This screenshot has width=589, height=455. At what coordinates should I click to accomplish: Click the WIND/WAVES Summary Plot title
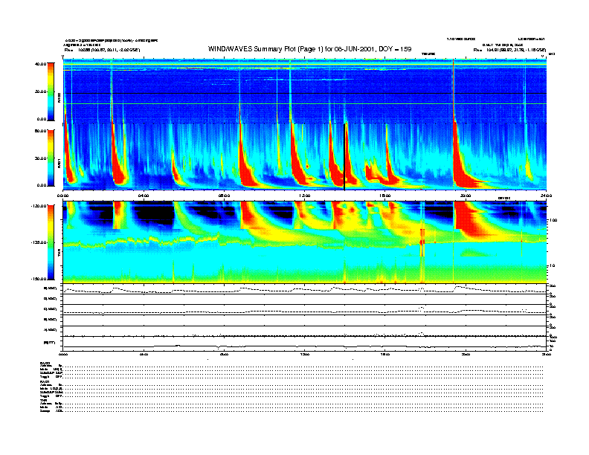(309, 49)
